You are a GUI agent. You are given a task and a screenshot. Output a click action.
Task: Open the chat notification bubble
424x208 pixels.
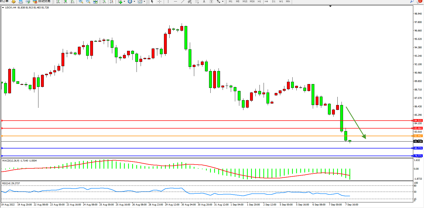tap(419, 1)
